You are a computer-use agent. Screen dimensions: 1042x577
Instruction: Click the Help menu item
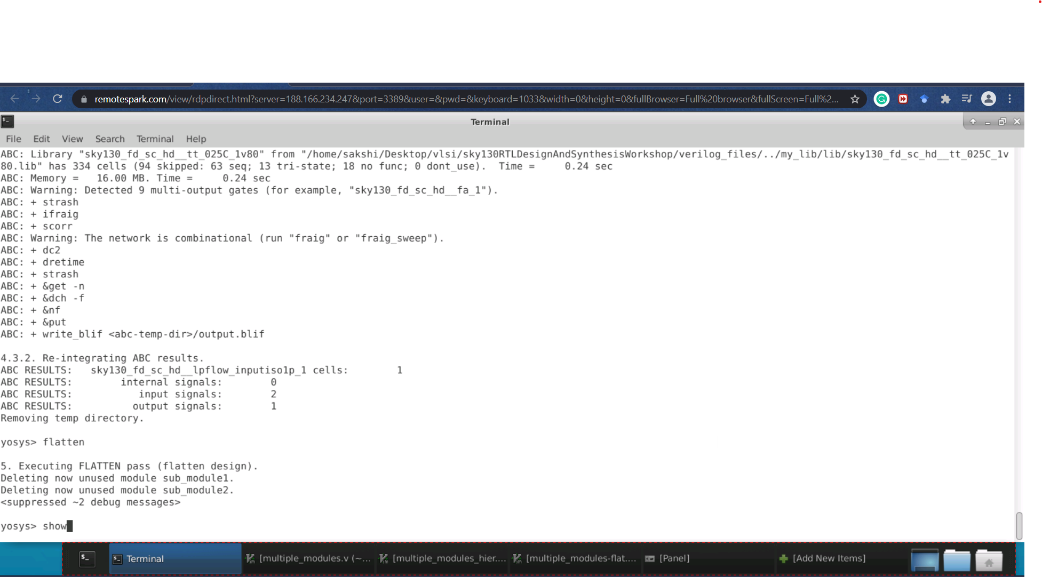196,139
